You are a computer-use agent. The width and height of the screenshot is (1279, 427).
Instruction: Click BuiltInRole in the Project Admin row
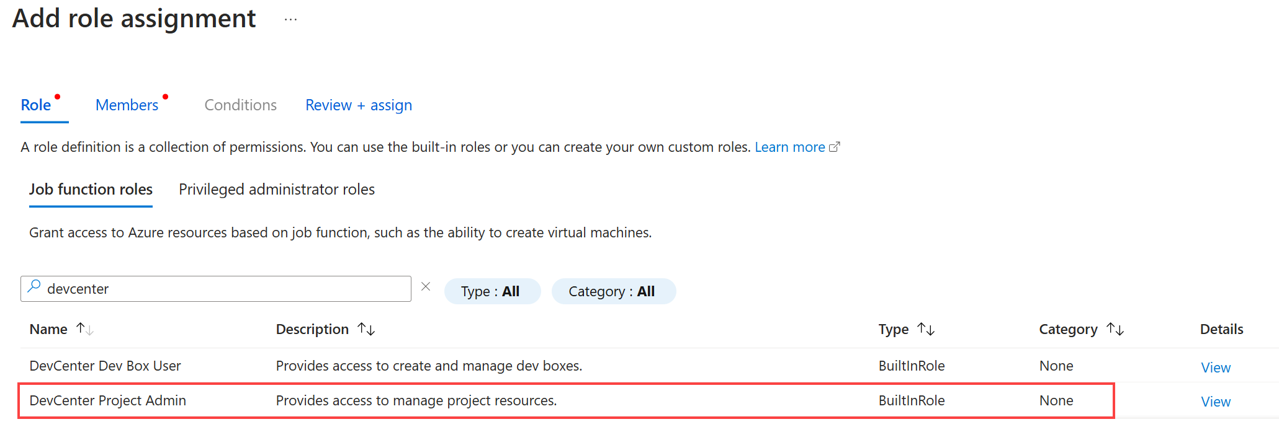pos(912,400)
